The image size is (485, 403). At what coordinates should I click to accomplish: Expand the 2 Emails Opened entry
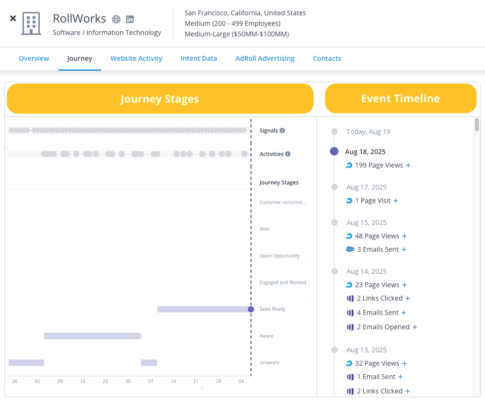point(415,327)
